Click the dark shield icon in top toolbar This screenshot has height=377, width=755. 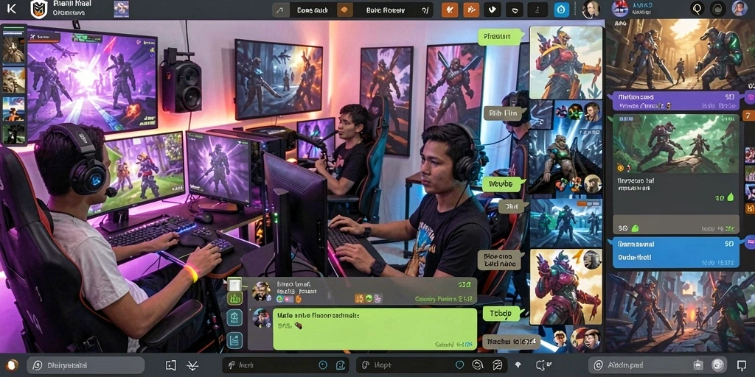[515, 10]
